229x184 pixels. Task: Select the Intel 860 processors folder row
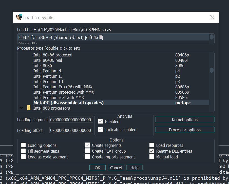pyautogui.click(x=113, y=108)
